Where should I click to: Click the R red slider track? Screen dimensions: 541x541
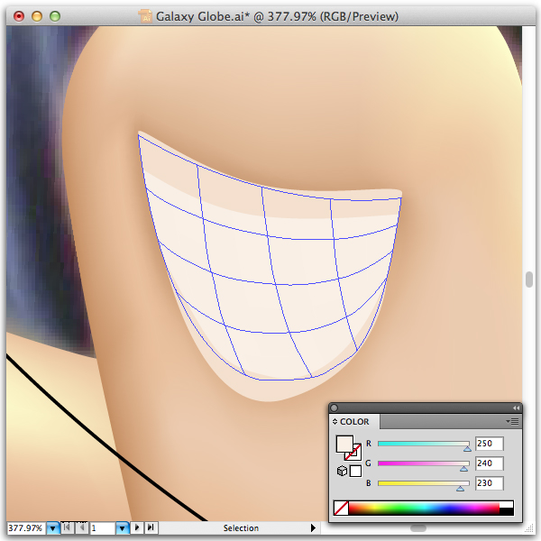(424, 444)
